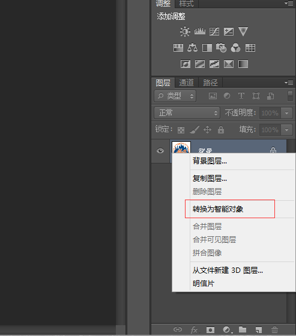This screenshot has height=336, width=296.
Task: Create a new layer group
Action: [243, 329]
